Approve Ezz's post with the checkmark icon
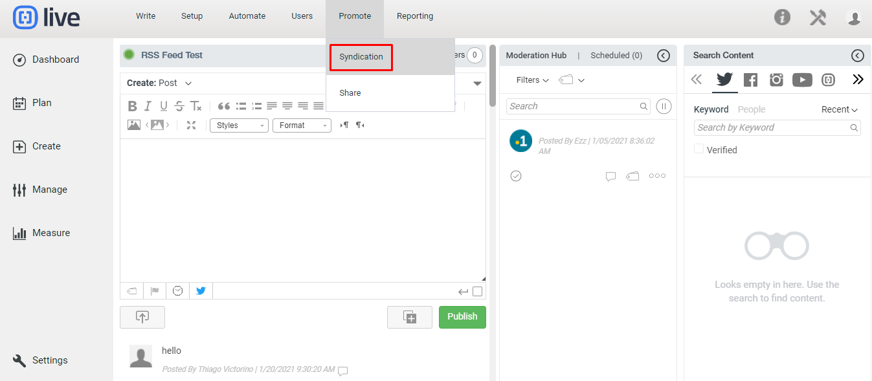This screenshot has width=872, height=381. pos(516,176)
